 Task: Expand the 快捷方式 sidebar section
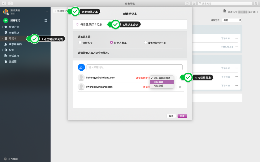pyautogui.click(x=3, y=27)
